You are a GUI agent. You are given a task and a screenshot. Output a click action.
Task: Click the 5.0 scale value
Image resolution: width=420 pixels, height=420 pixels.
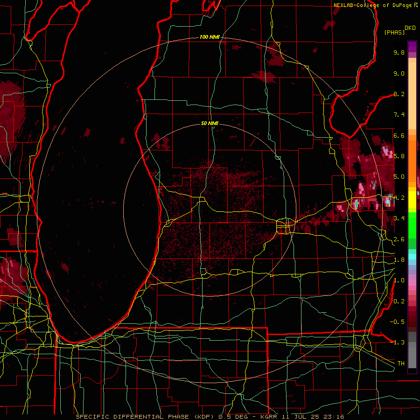(x=399, y=177)
